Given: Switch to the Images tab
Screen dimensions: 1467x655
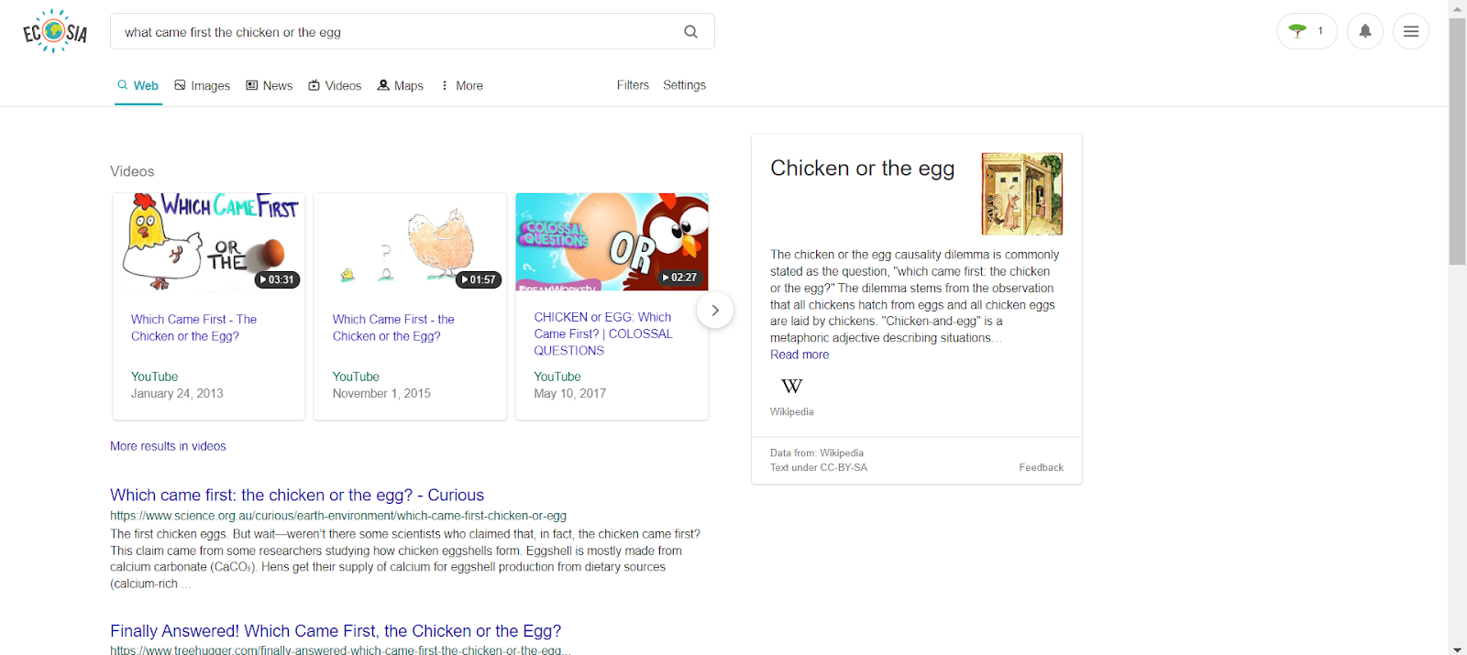Looking at the screenshot, I should click(203, 85).
